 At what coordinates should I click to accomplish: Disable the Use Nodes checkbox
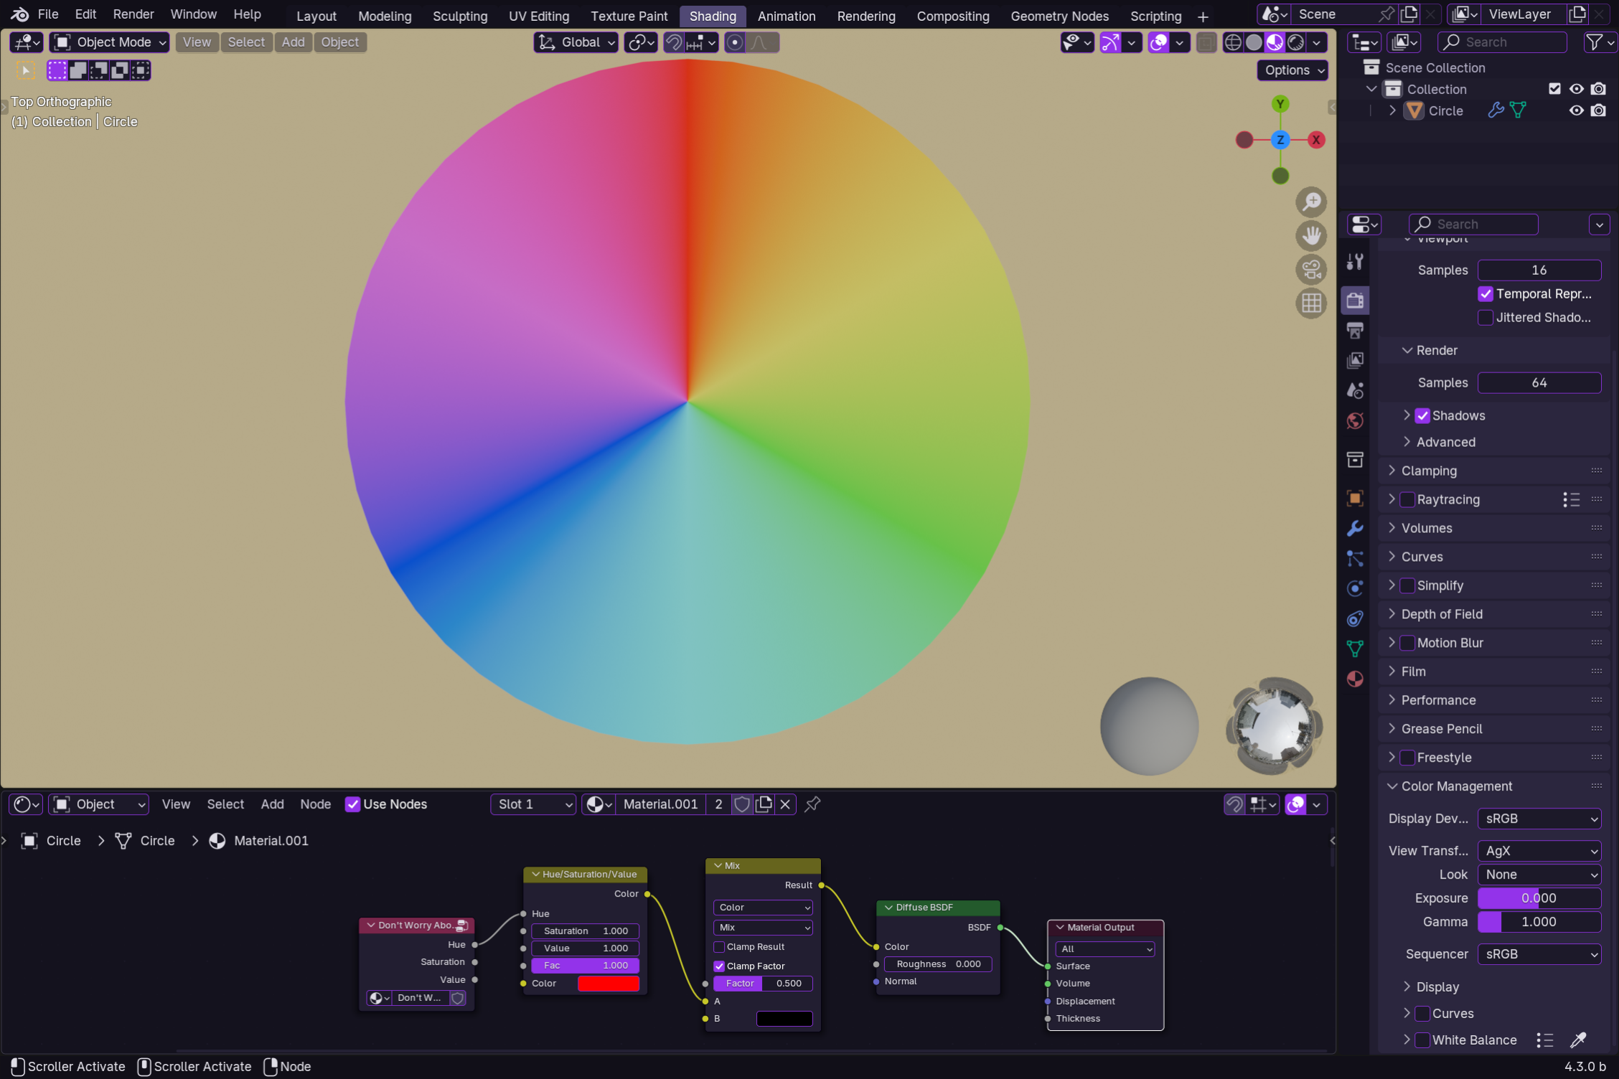(352, 804)
